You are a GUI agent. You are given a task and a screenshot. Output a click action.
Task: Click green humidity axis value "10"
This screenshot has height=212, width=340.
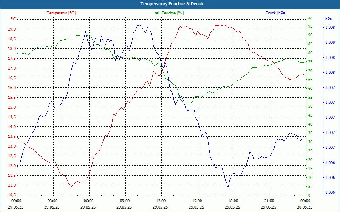(x=310, y=177)
